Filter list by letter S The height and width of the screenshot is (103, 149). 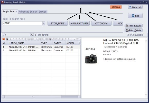click(x=65, y=39)
